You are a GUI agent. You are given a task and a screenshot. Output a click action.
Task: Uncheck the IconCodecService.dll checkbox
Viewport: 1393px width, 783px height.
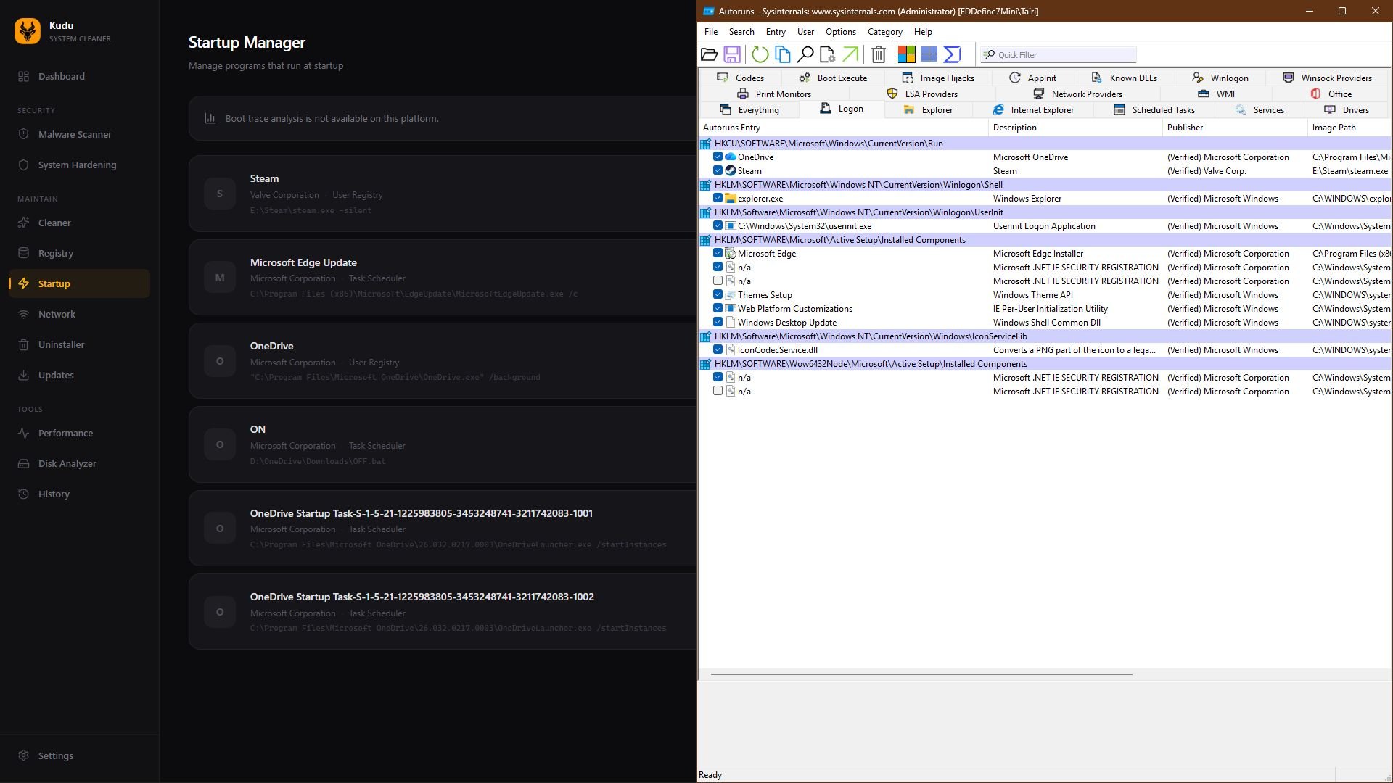click(718, 349)
